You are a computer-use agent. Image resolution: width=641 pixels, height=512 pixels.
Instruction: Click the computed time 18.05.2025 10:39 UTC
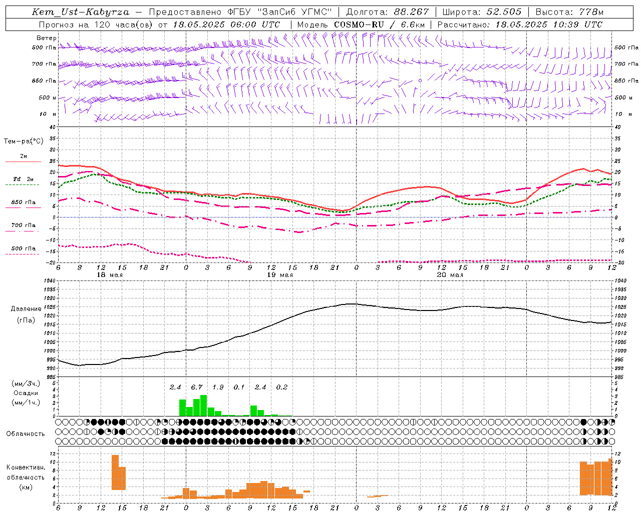pos(549,24)
